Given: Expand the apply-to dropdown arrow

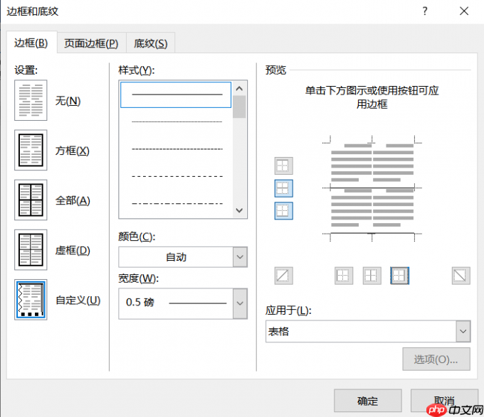Looking at the screenshot, I should [463, 331].
